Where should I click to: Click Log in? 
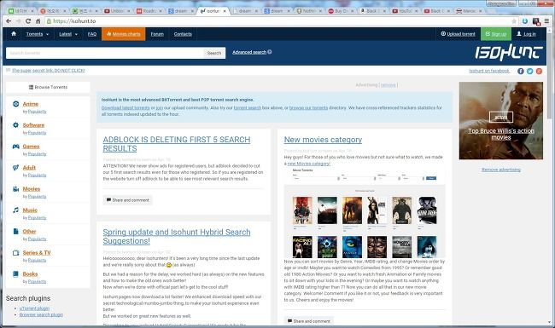click(526, 34)
